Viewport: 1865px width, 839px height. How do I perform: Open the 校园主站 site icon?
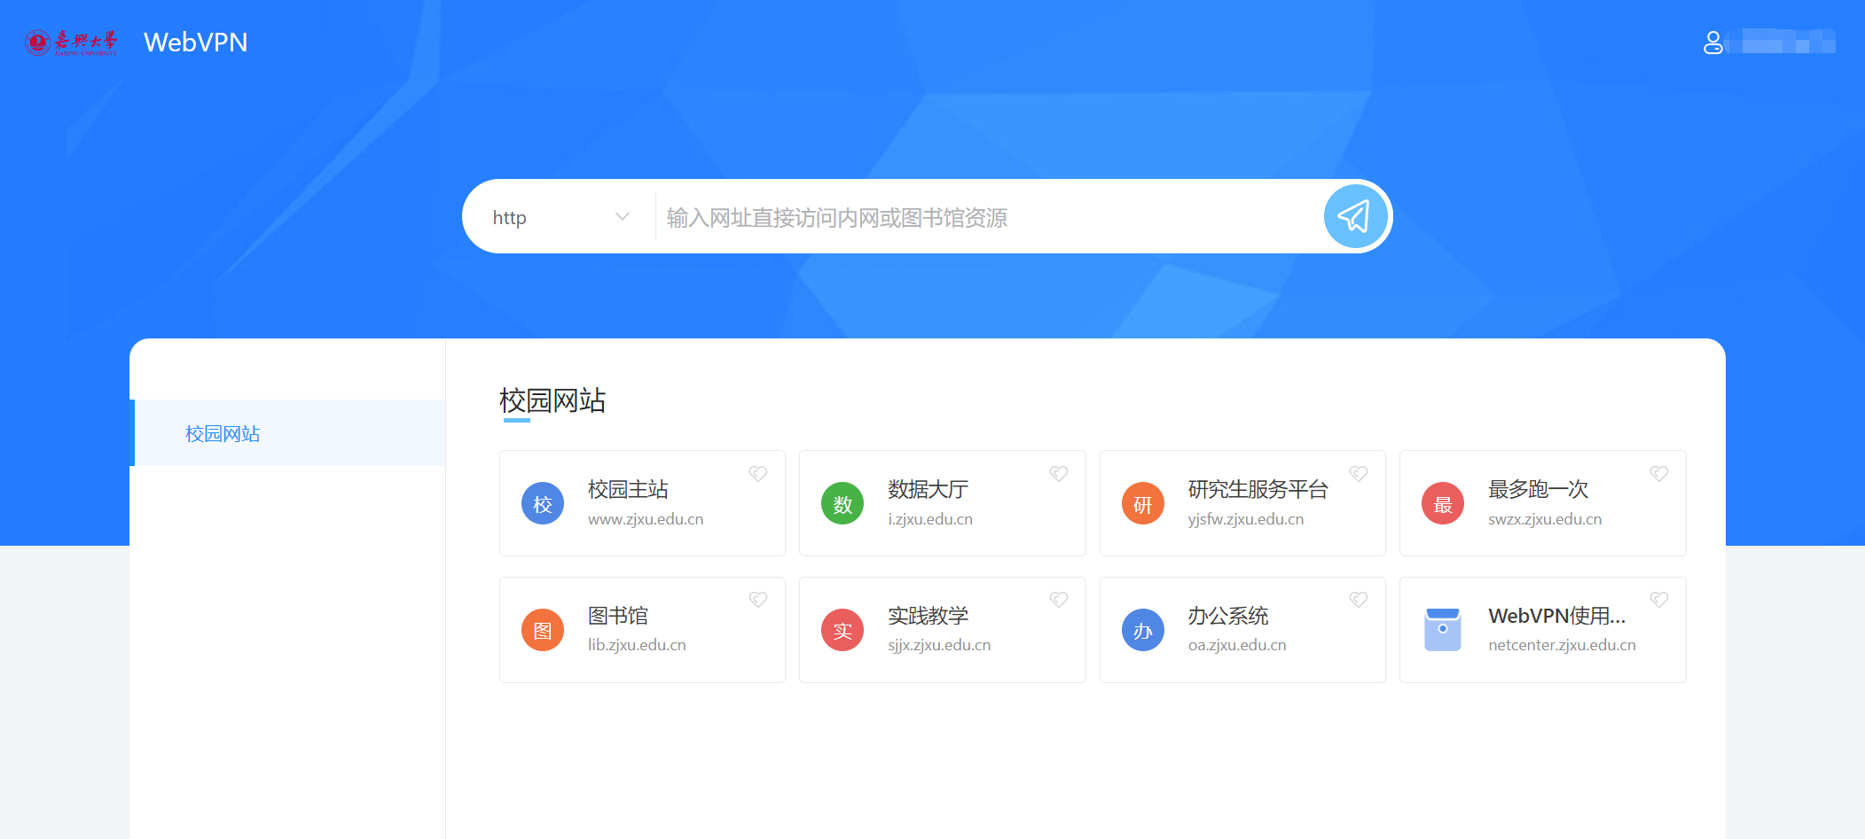point(542,503)
